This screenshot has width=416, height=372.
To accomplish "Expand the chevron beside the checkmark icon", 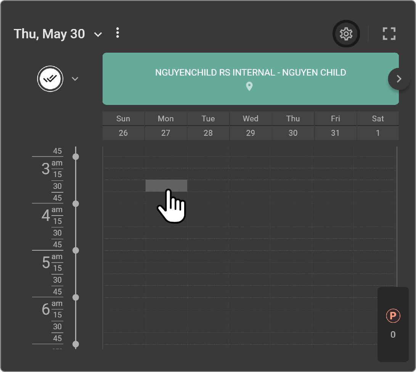I will [75, 79].
